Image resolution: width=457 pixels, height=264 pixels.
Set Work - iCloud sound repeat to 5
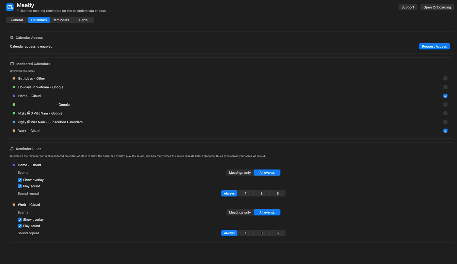[278, 233]
